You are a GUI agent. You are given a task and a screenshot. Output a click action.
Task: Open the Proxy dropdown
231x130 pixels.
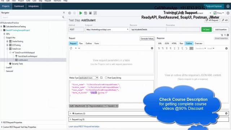pos(219,13)
